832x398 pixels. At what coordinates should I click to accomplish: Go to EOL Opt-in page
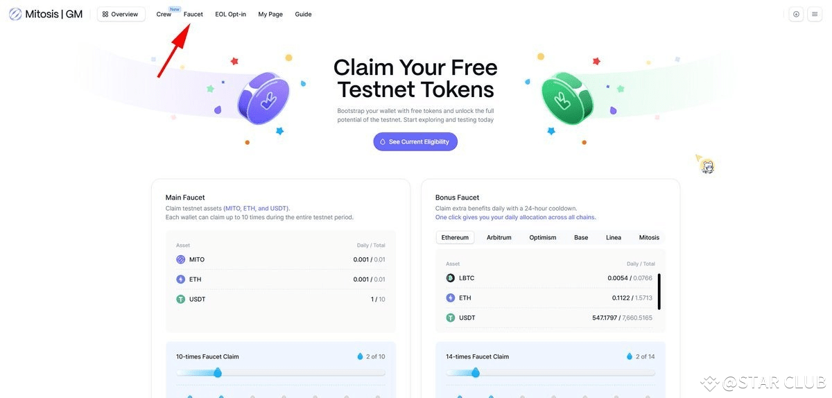(x=230, y=14)
